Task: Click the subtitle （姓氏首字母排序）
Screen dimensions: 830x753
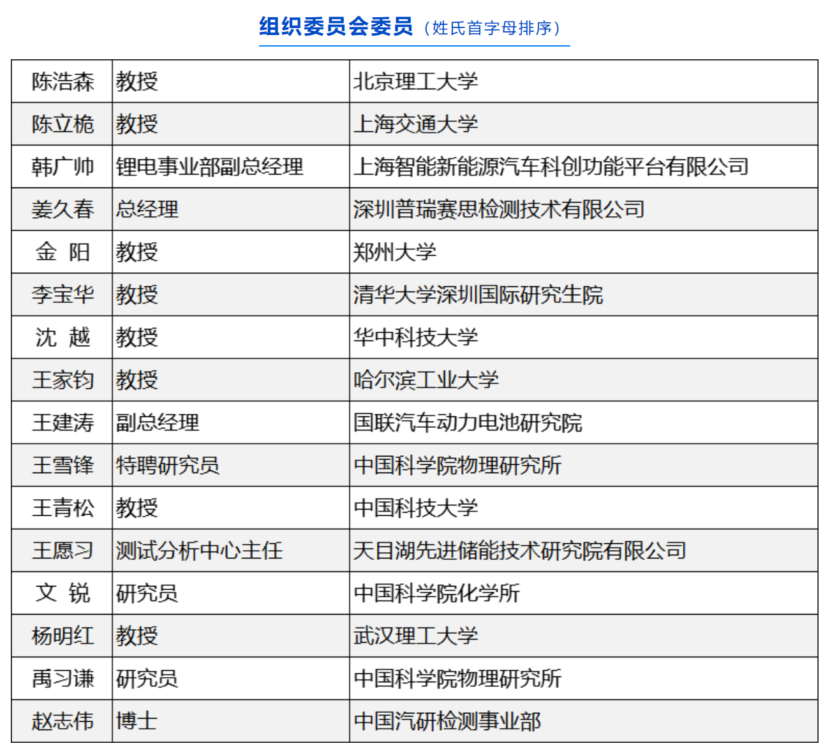Action: tap(491, 28)
